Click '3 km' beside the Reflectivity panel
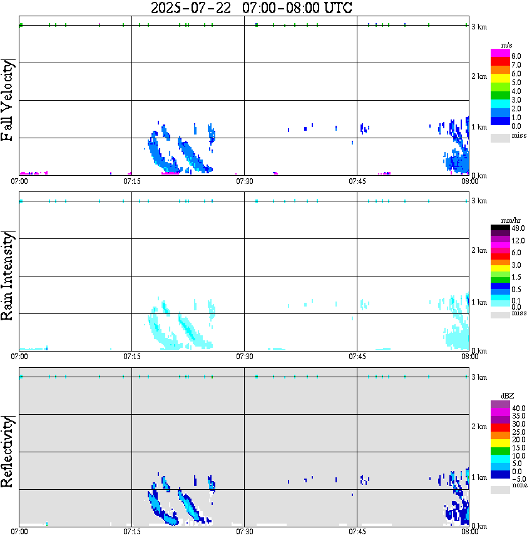Screen dimensions: 532x543 pos(479,377)
